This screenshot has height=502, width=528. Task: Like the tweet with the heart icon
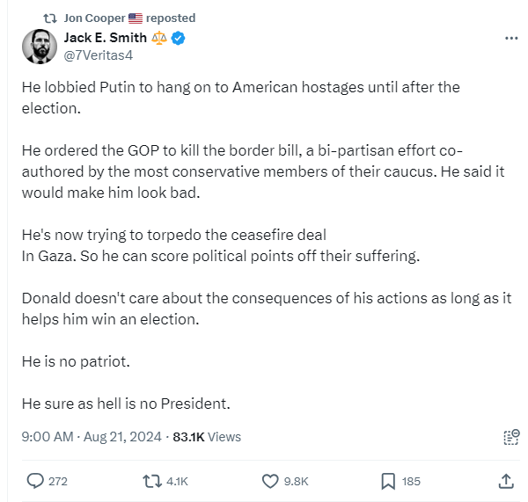coord(270,481)
